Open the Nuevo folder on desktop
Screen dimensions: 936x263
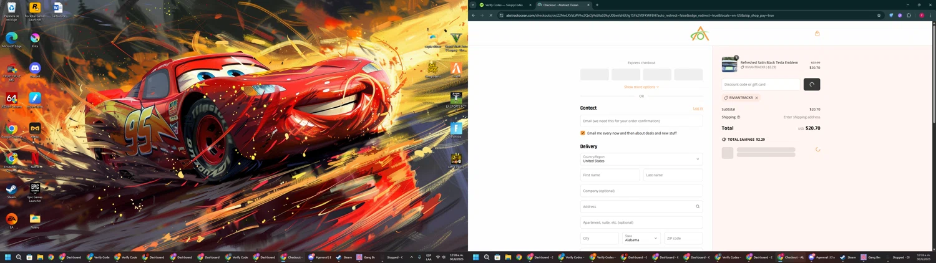pyautogui.click(x=35, y=220)
